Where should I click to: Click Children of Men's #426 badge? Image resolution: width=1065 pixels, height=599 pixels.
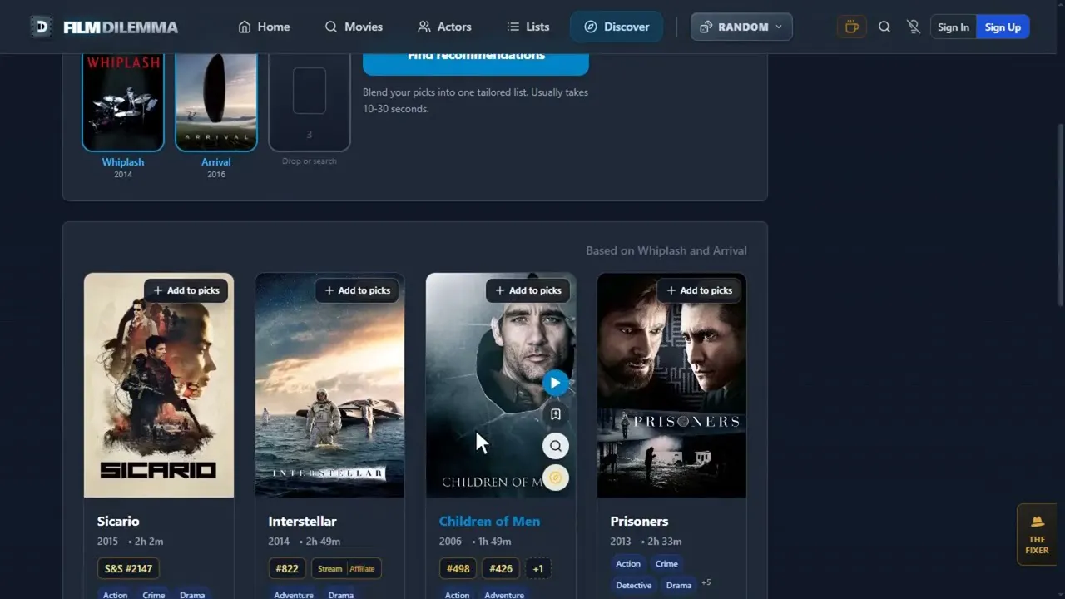click(501, 569)
